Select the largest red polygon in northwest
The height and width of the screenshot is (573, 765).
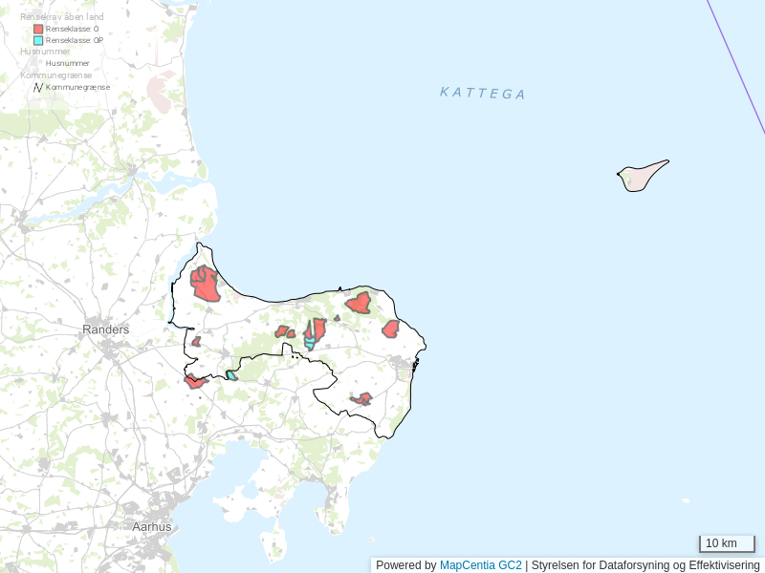(x=205, y=285)
